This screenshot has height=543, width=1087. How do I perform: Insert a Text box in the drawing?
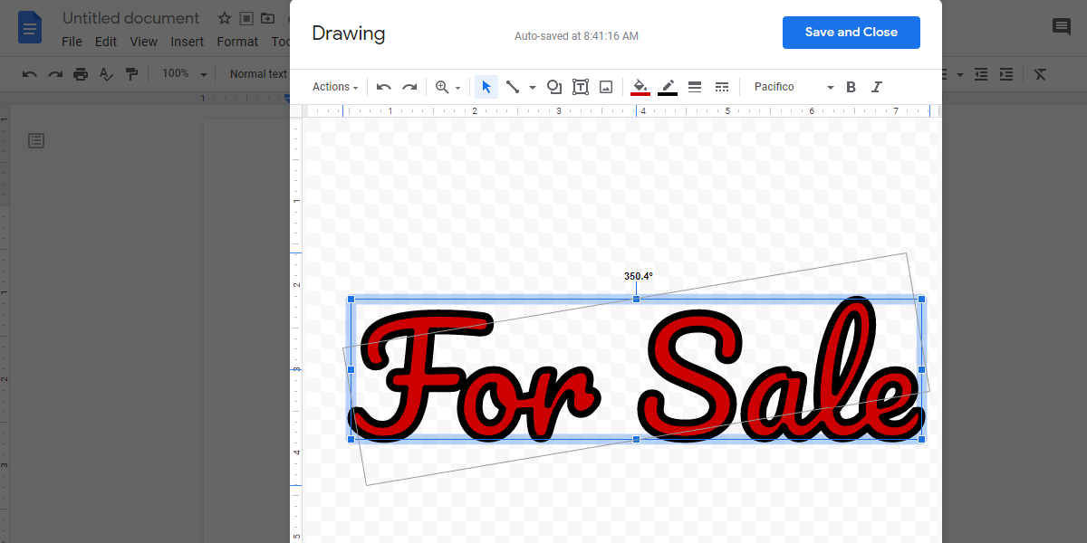click(580, 86)
